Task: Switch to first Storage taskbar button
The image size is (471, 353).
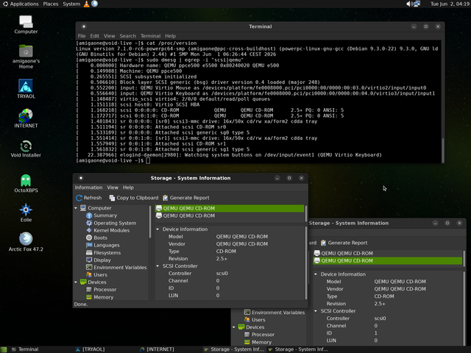Action: pyautogui.click(x=234, y=349)
